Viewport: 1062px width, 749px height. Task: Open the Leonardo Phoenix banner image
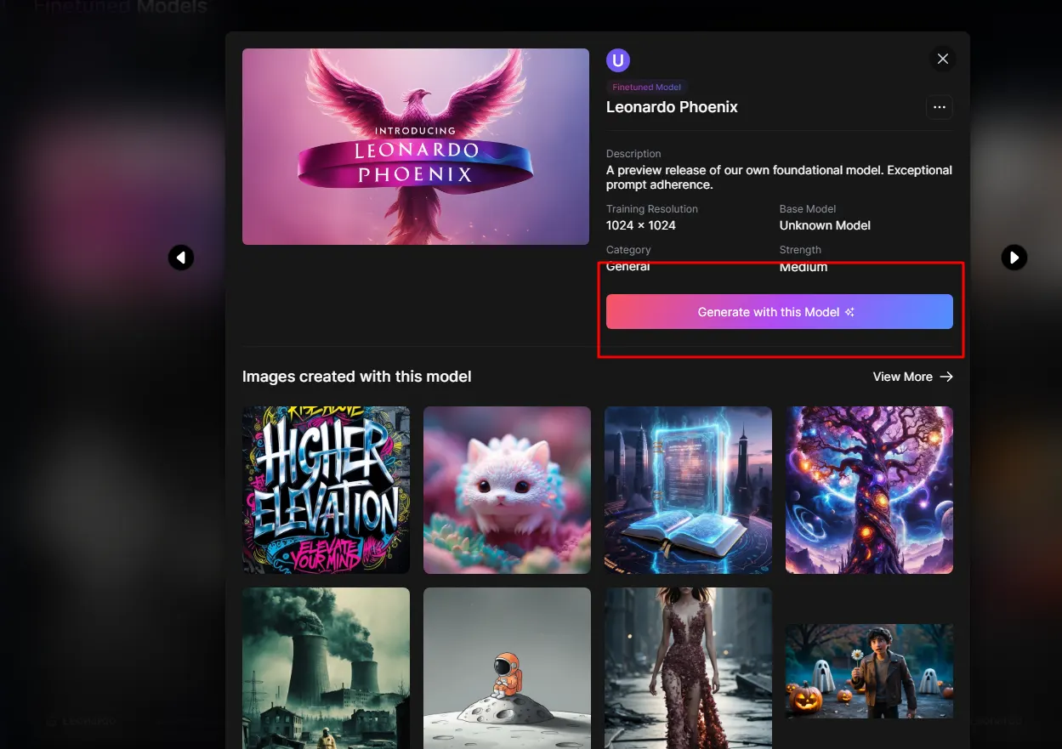tap(416, 146)
